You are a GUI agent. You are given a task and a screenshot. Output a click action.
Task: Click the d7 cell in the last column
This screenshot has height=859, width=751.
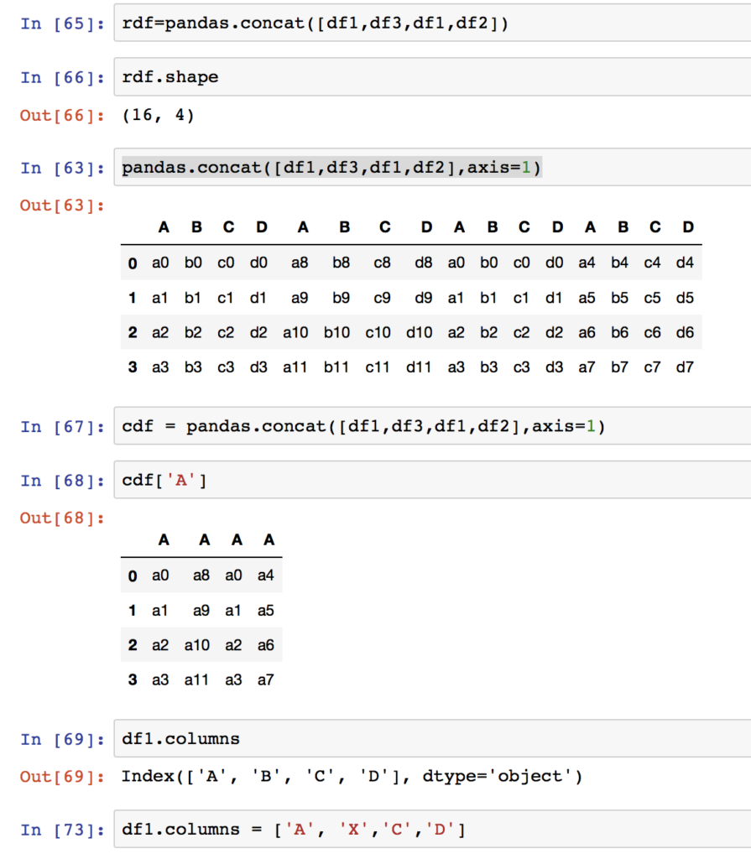coord(685,367)
